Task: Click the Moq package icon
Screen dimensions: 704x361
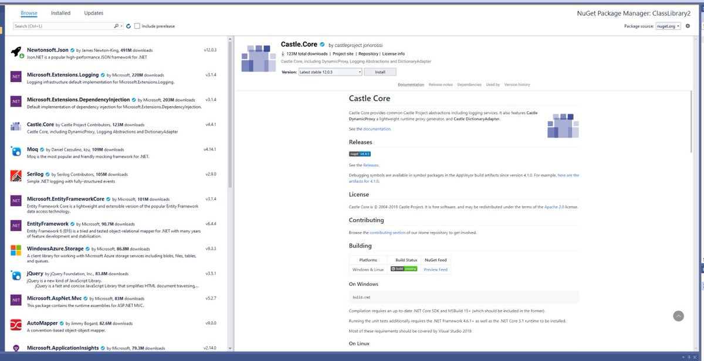Action: tap(16, 152)
